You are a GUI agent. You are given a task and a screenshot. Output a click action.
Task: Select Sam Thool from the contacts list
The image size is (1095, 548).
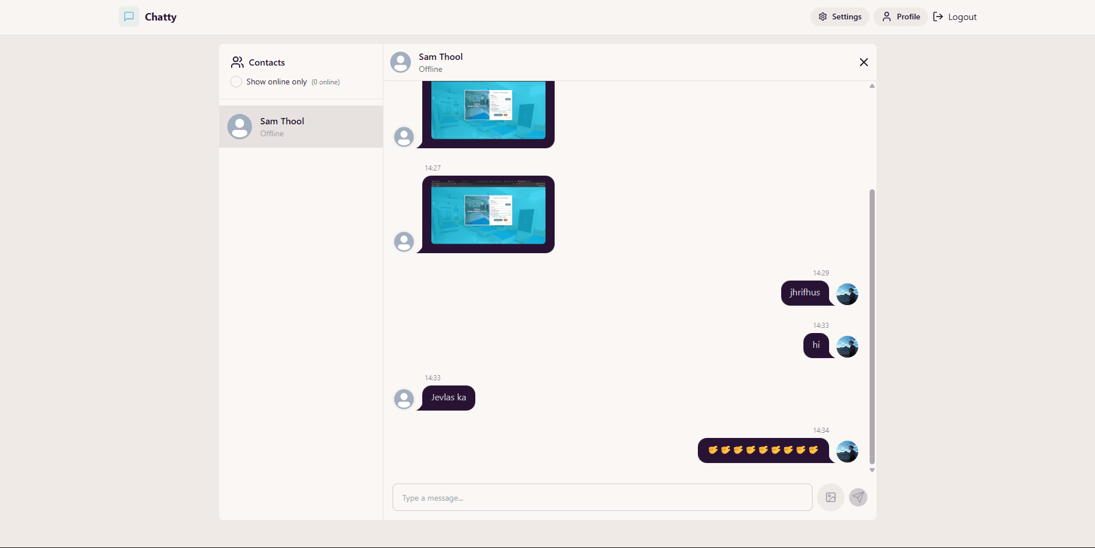301,126
